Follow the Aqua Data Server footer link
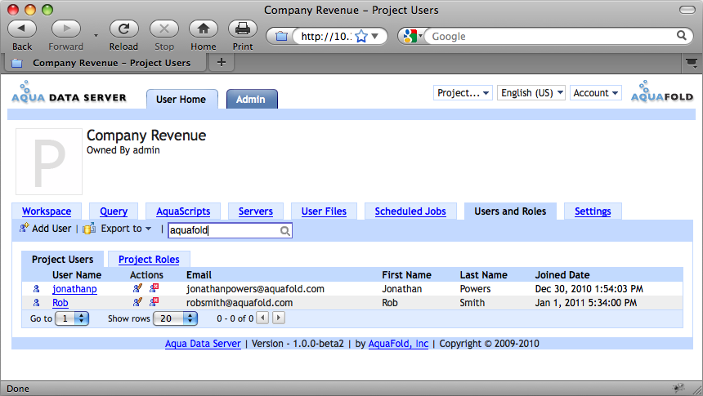The width and height of the screenshot is (703, 396). point(203,344)
